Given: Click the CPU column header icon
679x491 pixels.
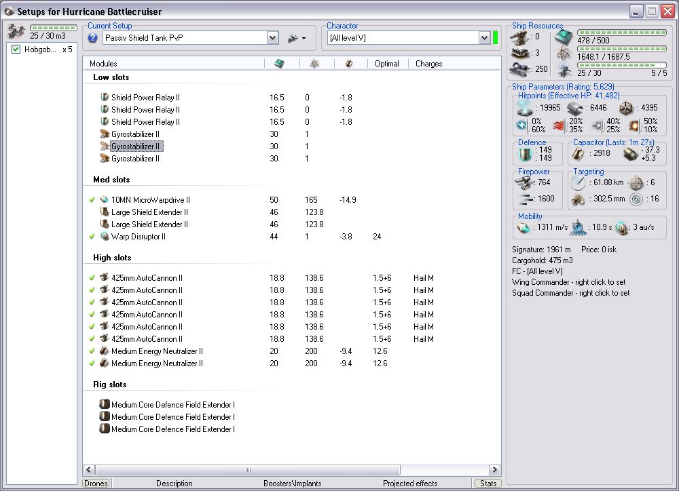Looking at the screenshot, I should click(280, 64).
